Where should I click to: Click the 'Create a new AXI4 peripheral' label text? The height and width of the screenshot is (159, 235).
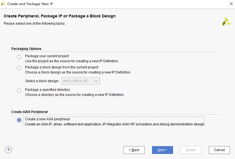tap(47, 119)
